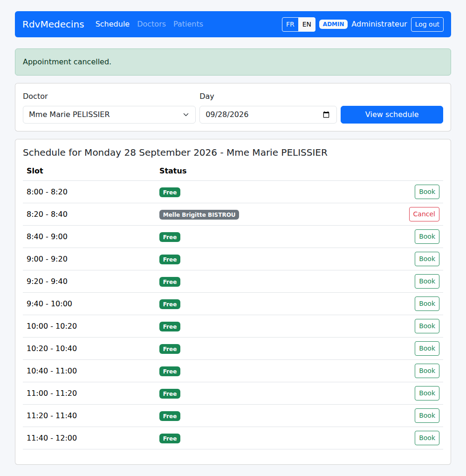The height and width of the screenshot is (476, 466).
Task: Click the Free badge for 11:40 - 12:00
Action: click(x=170, y=438)
